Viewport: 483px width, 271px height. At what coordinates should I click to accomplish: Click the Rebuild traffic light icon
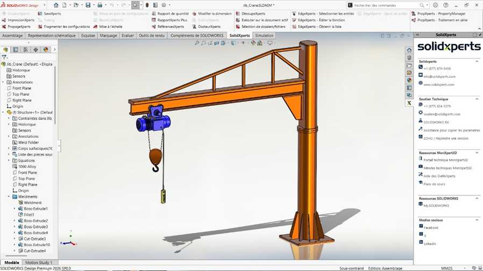pyautogui.click(x=147, y=5)
